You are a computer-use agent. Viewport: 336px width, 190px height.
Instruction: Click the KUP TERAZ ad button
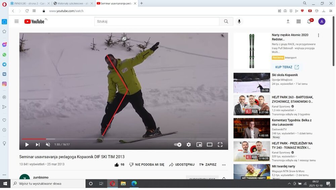[287, 67]
